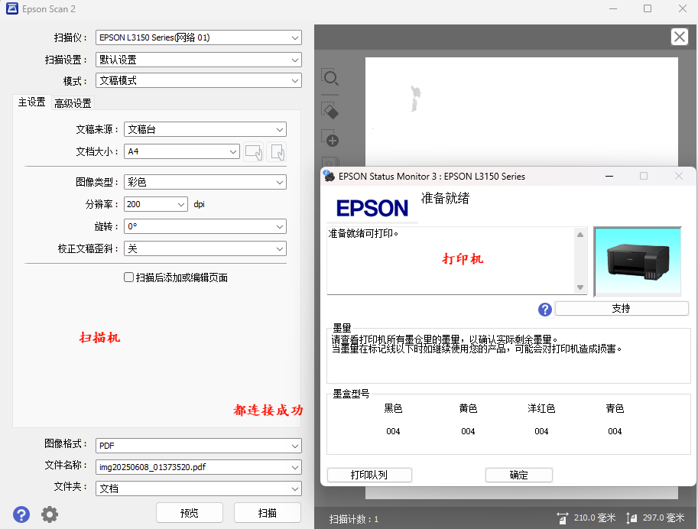Click the width 210.0 毫米 status icon
Image resolution: width=698 pixels, height=529 pixels.
(562, 518)
